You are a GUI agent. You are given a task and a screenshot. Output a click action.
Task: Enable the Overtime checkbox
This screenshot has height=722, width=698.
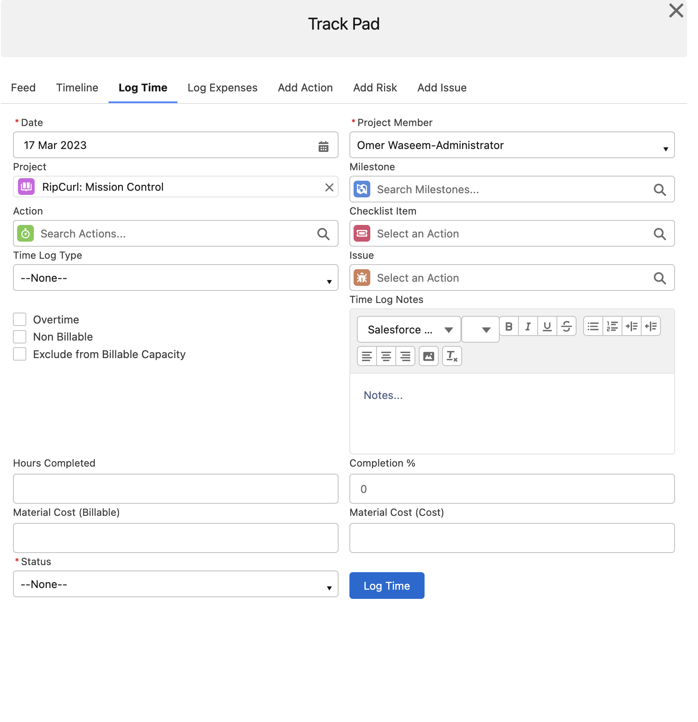click(x=20, y=320)
